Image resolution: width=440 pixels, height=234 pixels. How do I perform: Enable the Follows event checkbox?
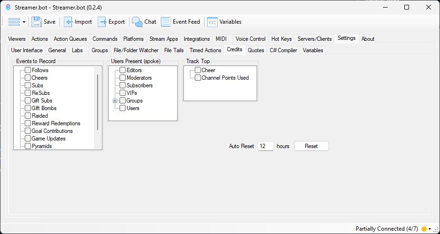[28, 70]
